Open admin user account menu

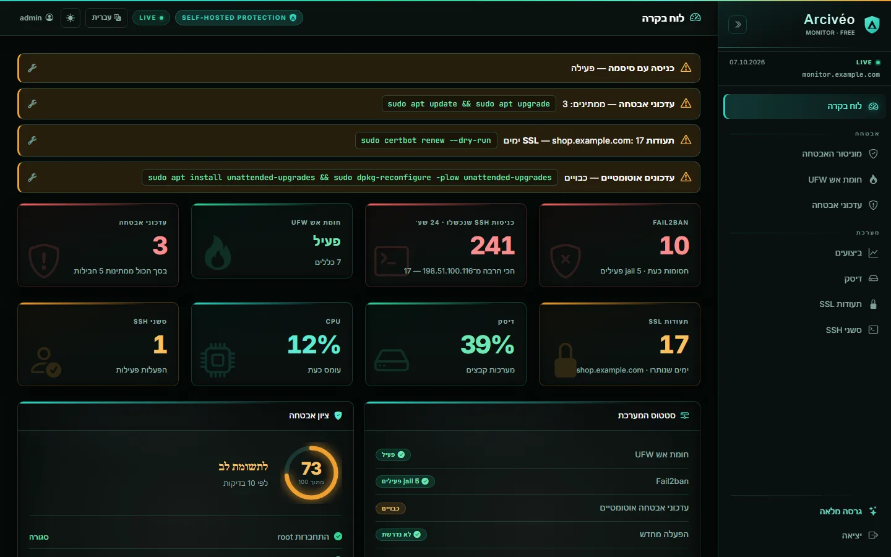tap(36, 18)
